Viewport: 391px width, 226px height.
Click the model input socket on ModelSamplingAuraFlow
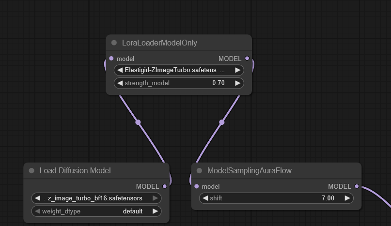pyautogui.click(x=197, y=186)
